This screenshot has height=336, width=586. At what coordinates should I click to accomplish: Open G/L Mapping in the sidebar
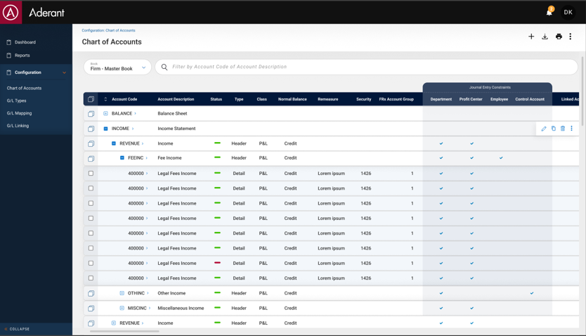[19, 113]
